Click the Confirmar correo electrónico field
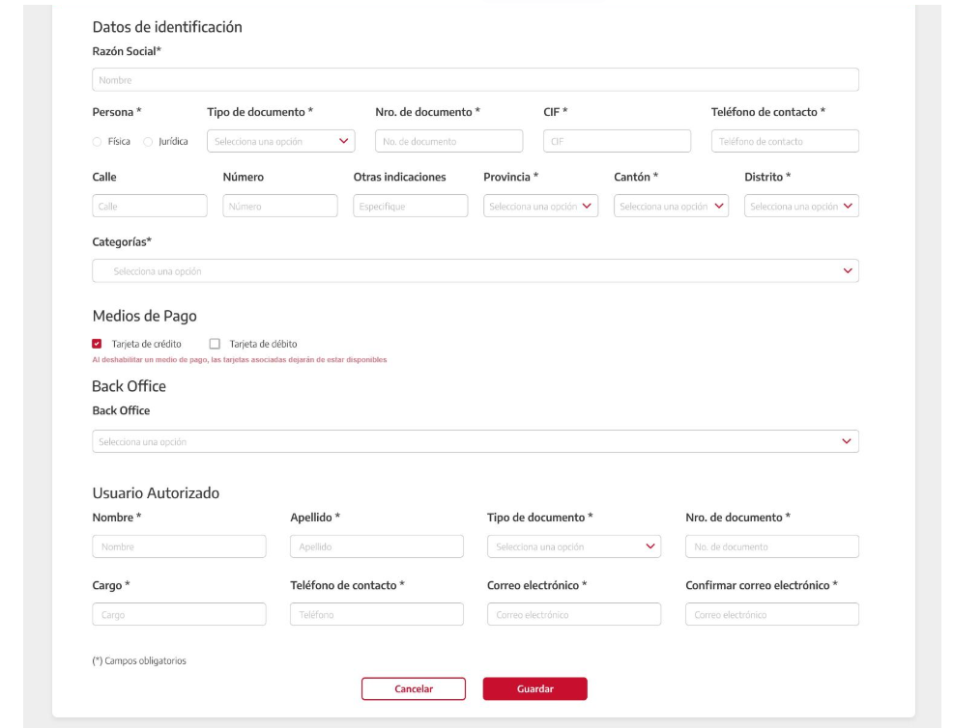The image size is (953, 728). 771,614
